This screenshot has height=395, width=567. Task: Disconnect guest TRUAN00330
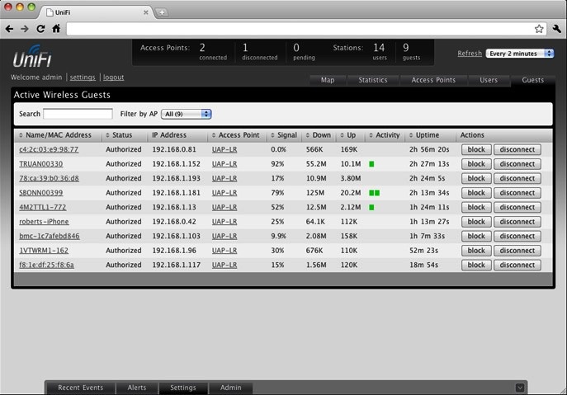(x=517, y=164)
